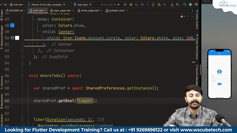Viewport: 237px width, 133px height.
Task: Click the main.dart breadcrumb in the navigation bar
Action: click(x=16, y=5)
